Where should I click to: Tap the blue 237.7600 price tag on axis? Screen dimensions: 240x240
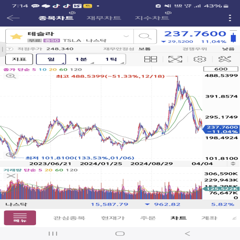221,129
